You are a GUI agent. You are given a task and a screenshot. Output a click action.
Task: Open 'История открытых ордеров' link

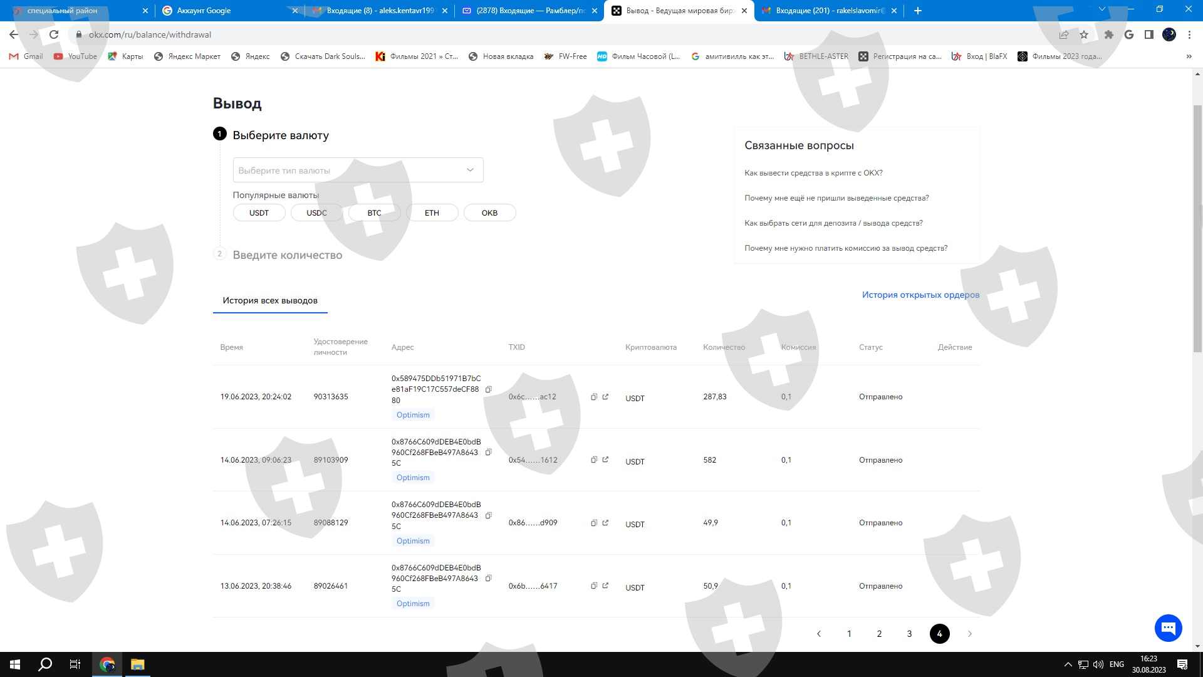(x=920, y=295)
